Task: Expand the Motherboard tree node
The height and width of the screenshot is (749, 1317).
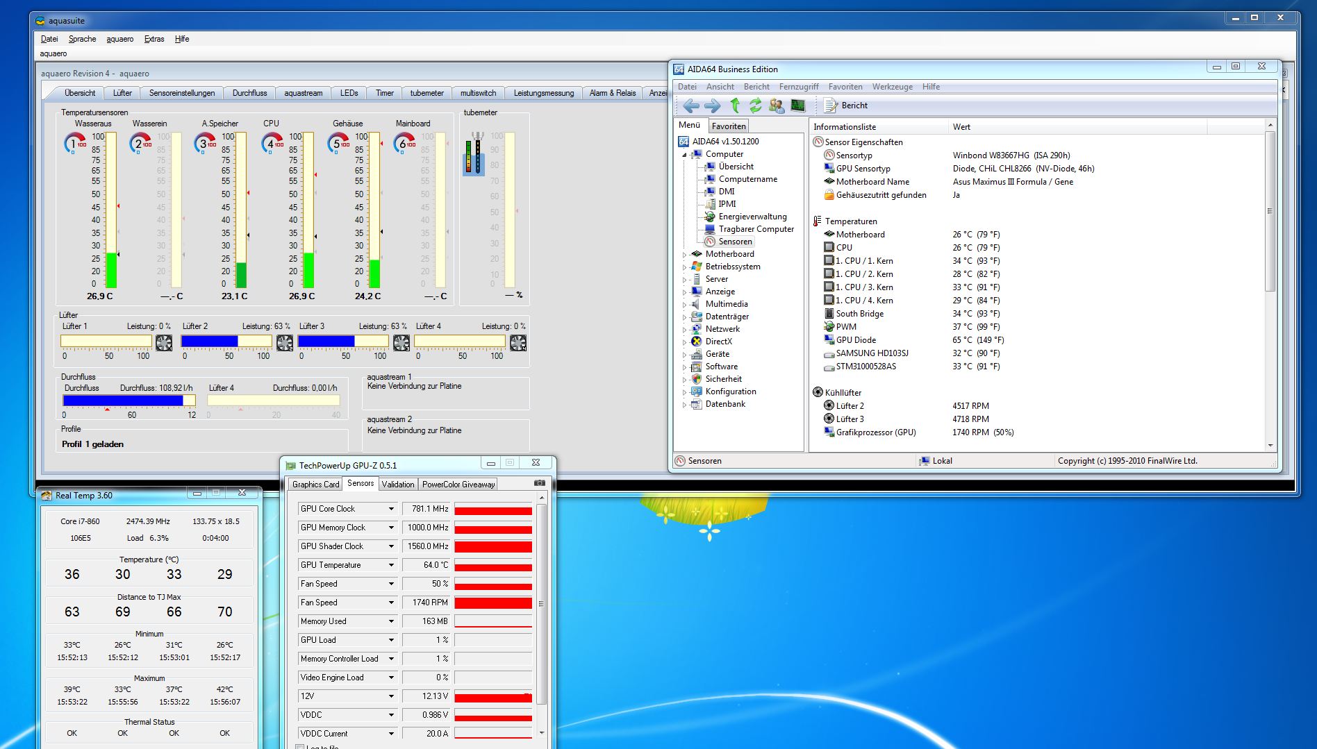Action: tap(684, 255)
